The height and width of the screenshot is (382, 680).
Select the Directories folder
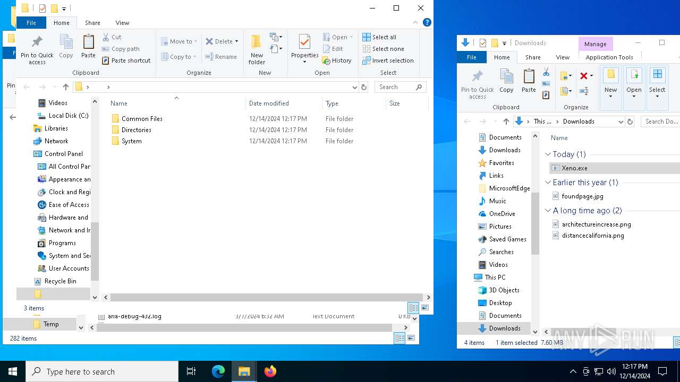(136, 130)
